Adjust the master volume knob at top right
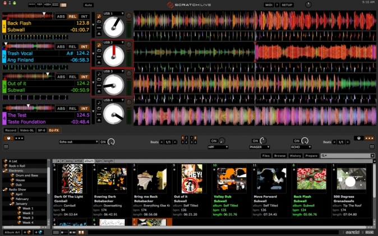Screen dimensions: 378x236 click(308, 4)
